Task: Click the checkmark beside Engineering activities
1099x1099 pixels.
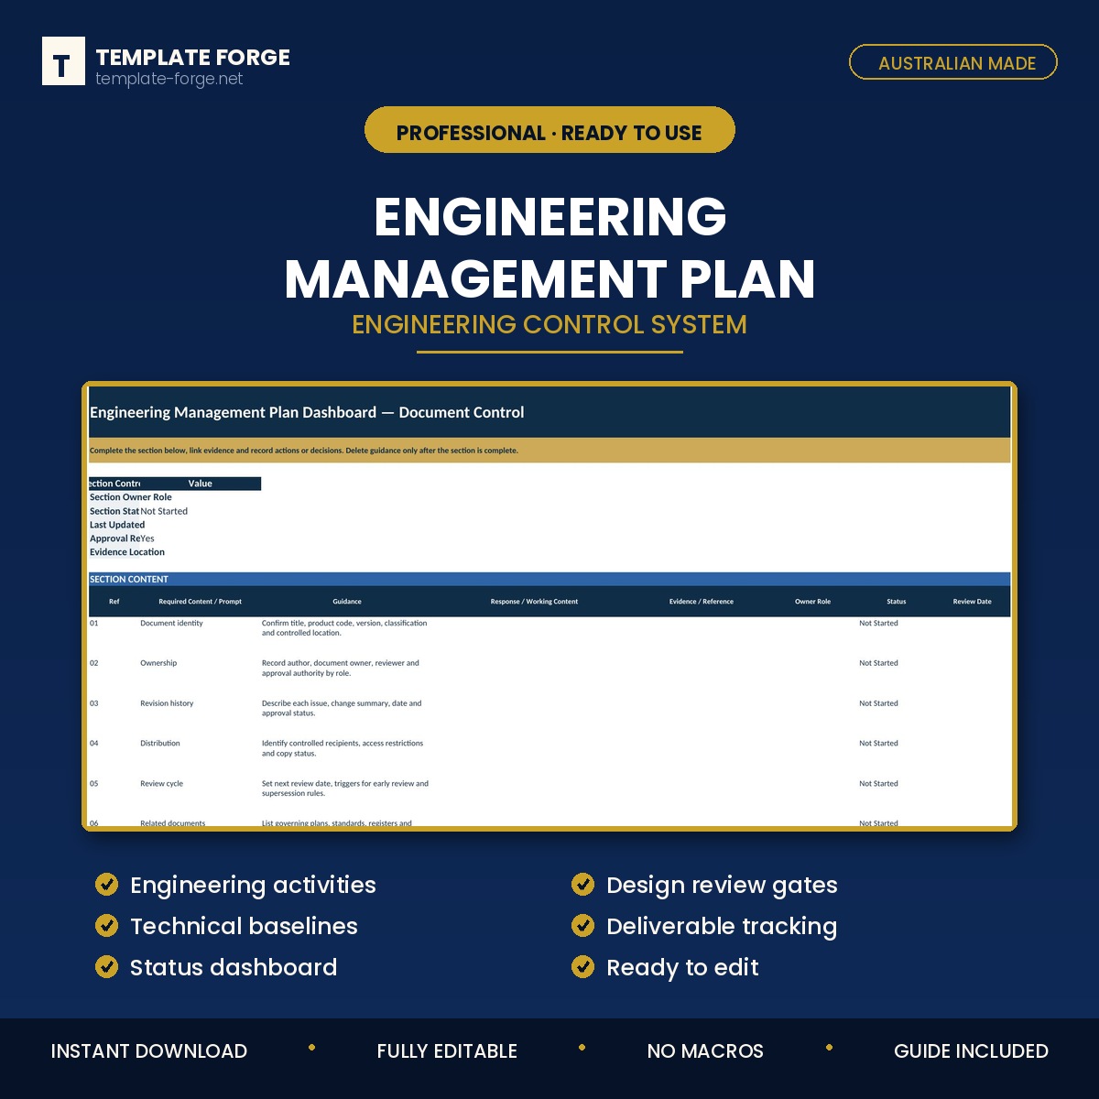Action: [107, 884]
